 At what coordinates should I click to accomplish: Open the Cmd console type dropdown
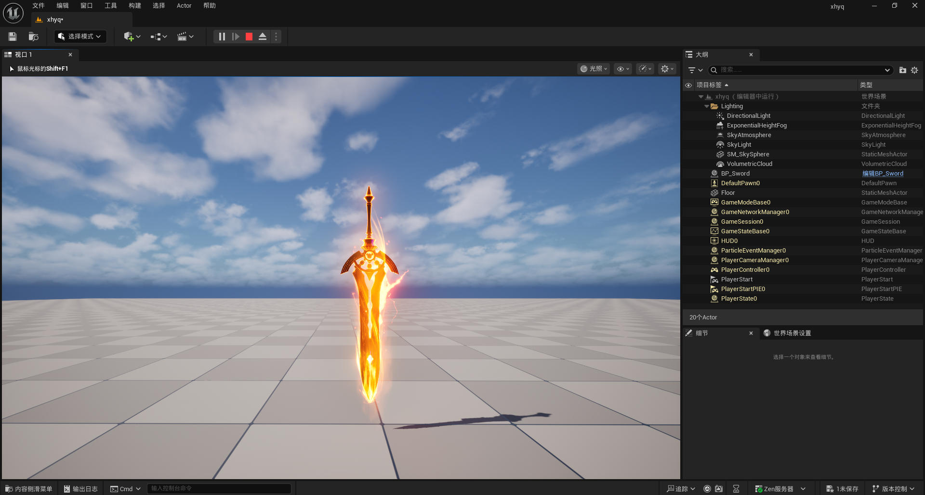coord(125,489)
